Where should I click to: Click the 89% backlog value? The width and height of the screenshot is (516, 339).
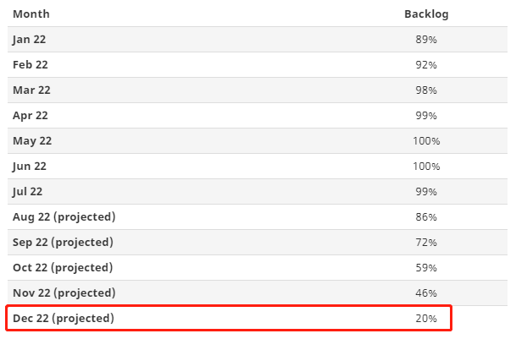coord(426,40)
